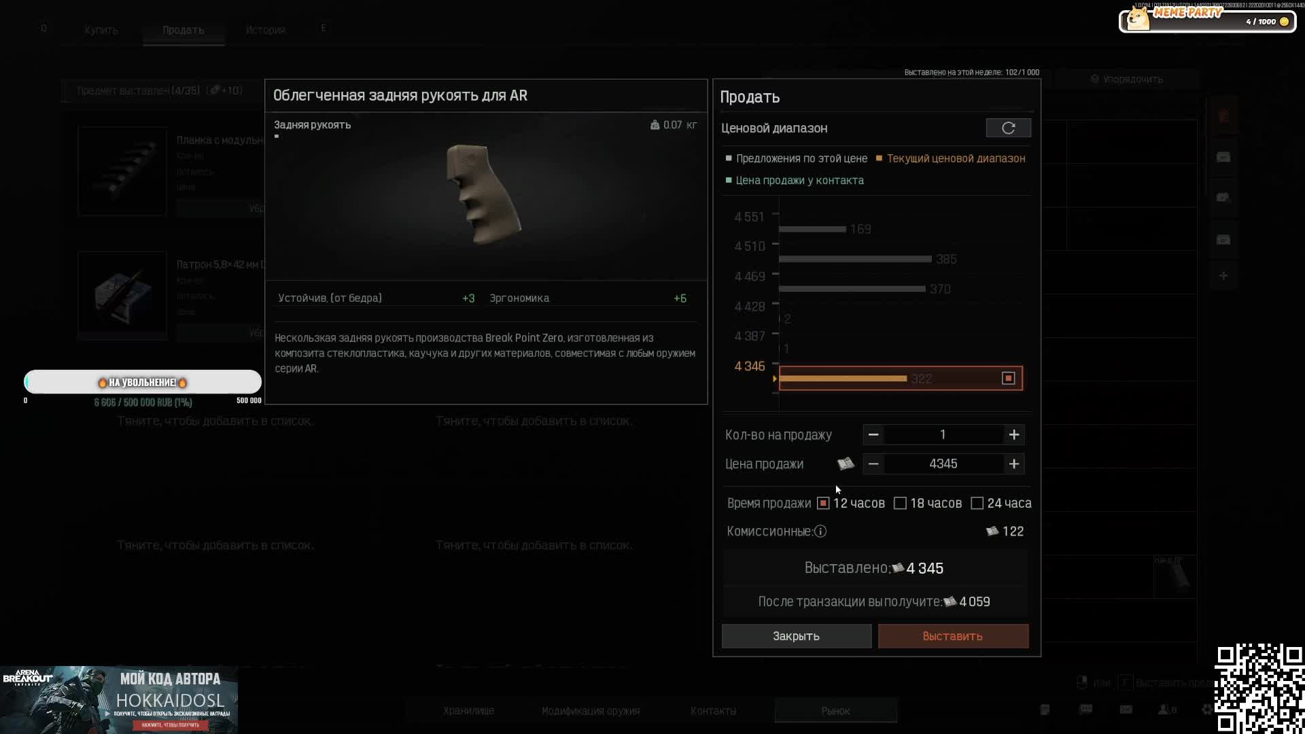Click the selected marker on the 4 345 bar

point(1008,379)
